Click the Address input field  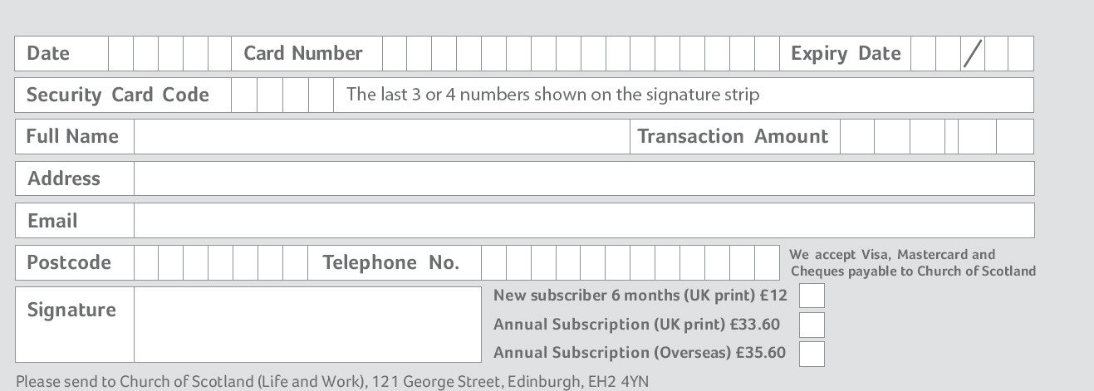click(x=584, y=178)
